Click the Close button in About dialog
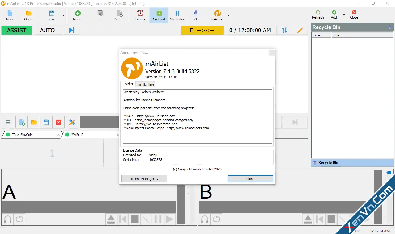 pos(250,179)
